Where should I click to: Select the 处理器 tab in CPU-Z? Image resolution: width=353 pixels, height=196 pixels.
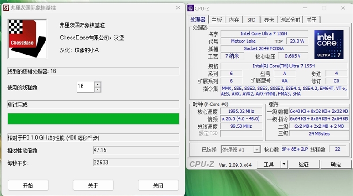[x=198, y=19]
